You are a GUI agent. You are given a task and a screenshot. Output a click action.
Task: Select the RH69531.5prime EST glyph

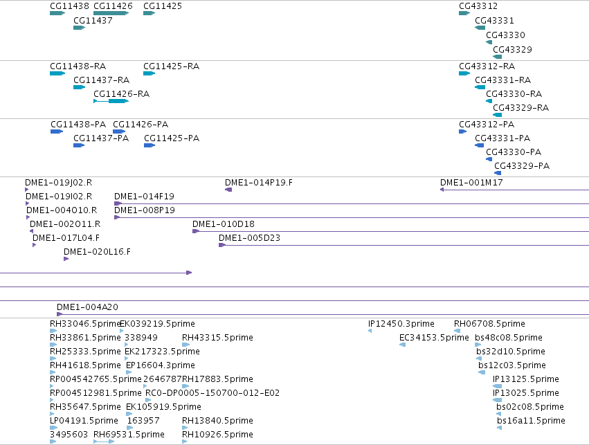coord(104,442)
